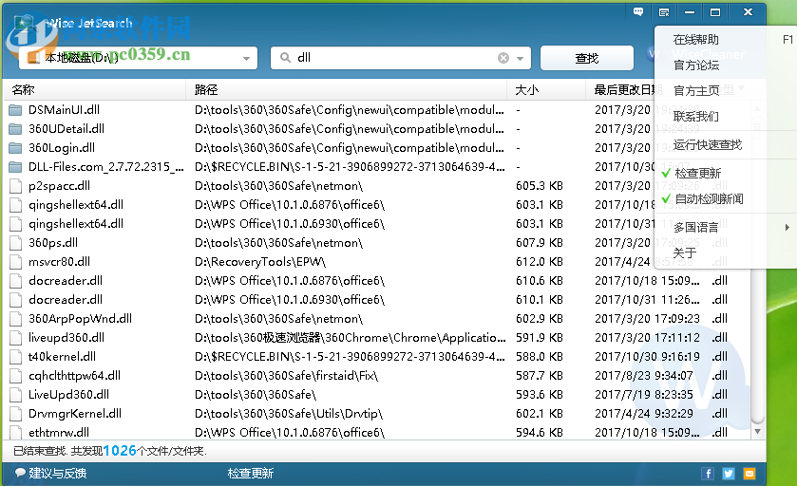The image size is (797, 486).
Task: Select the docreader.dll row in 10.1.0.6930 path
Action: pos(376,300)
